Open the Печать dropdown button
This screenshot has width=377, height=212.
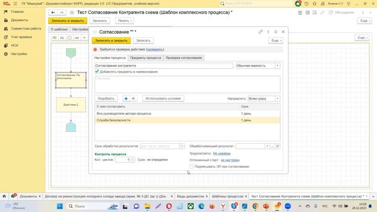tap(124, 21)
